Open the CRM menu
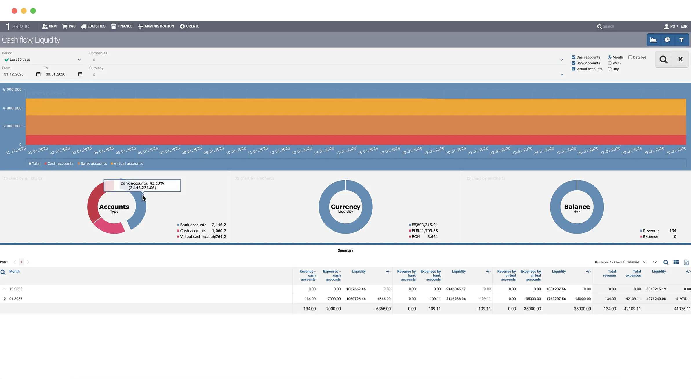Viewport: 691px width, 379px height. pos(49,26)
